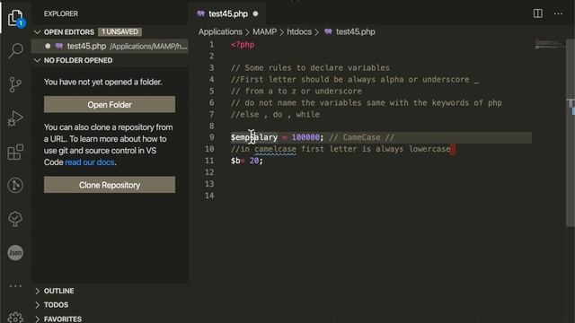Open editor More Actions ellipsis
This screenshot has width=575, height=323.
coord(558,13)
